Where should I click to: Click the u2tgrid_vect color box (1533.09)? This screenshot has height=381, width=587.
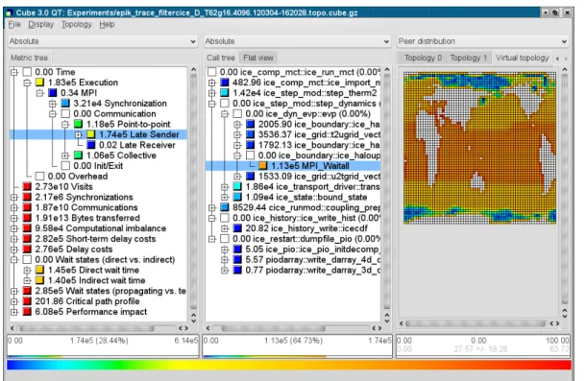click(250, 177)
